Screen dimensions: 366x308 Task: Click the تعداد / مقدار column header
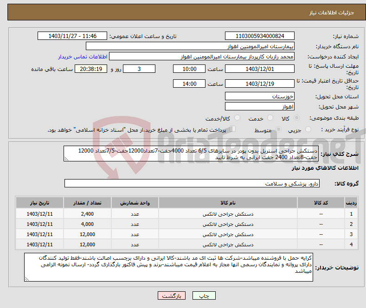(87, 203)
